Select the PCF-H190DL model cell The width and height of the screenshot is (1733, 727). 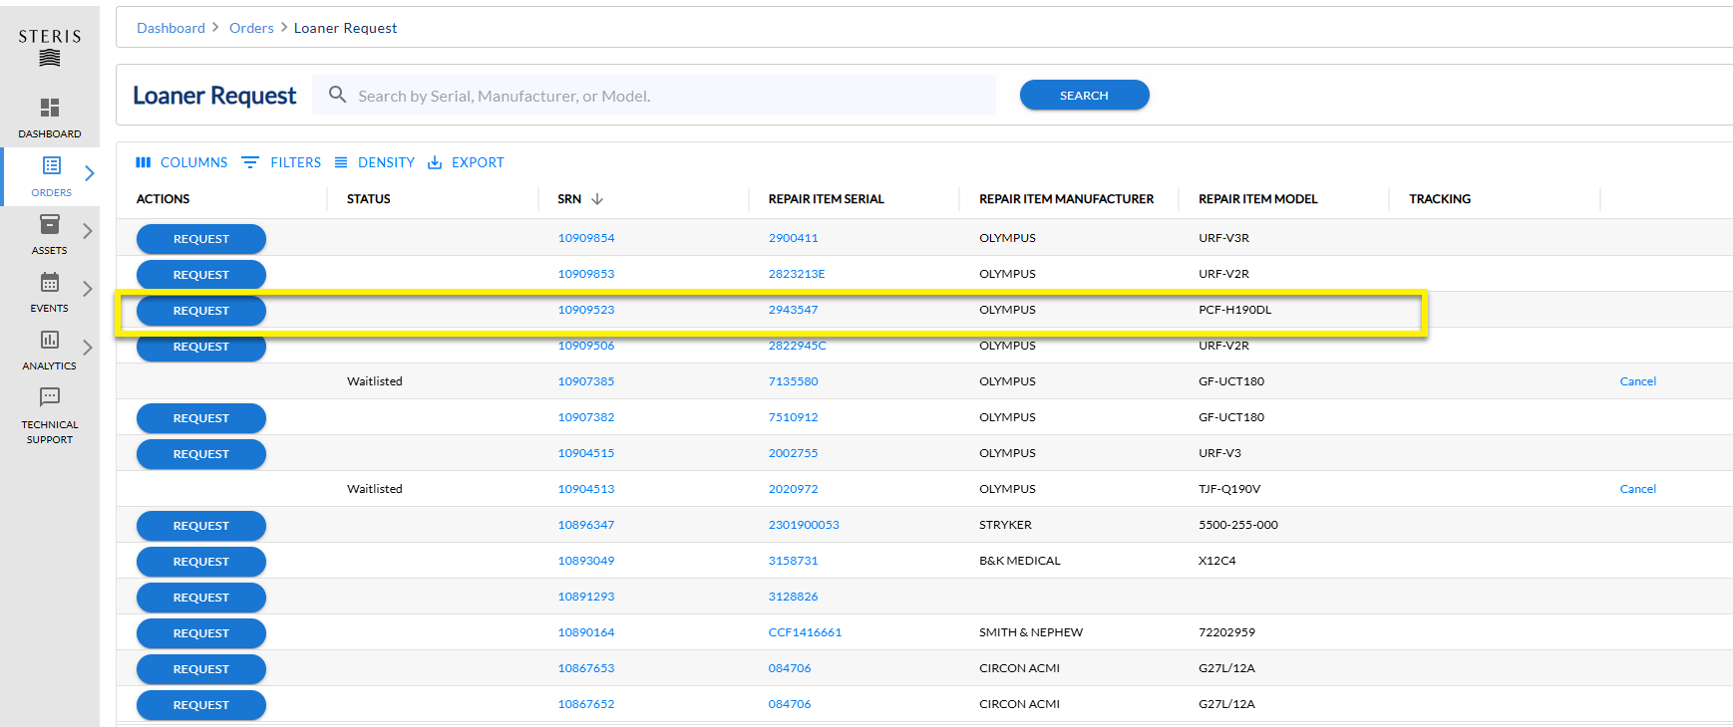click(x=1234, y=310)
